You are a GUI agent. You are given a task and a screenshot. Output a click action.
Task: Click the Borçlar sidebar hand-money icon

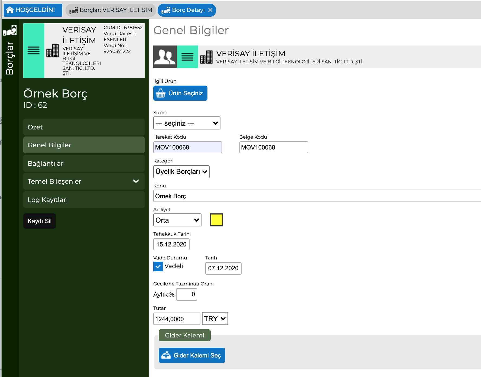coord(10,30)
